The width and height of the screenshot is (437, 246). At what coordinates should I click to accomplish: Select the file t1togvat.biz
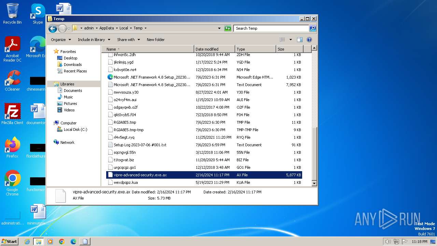[x=204, y=160]
